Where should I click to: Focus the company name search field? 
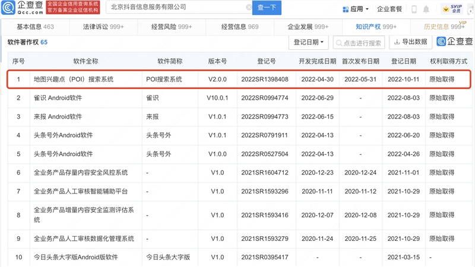click(179, 7)
